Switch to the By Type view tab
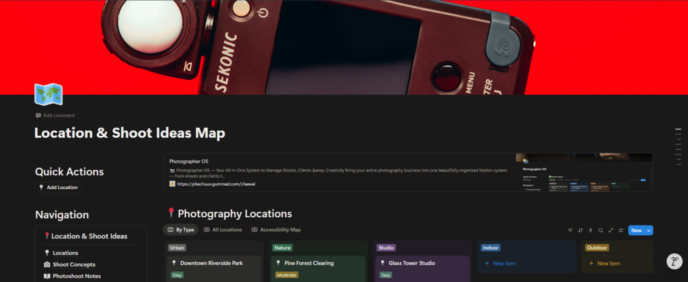Image resolution: width=688 pixels, height=282 pixels. tap(180, 230)
